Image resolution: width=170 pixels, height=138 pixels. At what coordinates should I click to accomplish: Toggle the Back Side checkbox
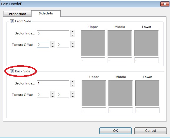(12, 71)
